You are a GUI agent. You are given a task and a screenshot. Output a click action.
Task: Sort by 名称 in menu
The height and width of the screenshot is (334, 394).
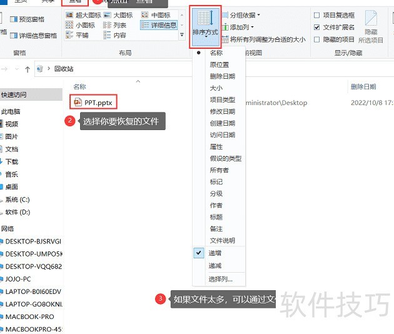pyautogui.click(x=216, y=53)
